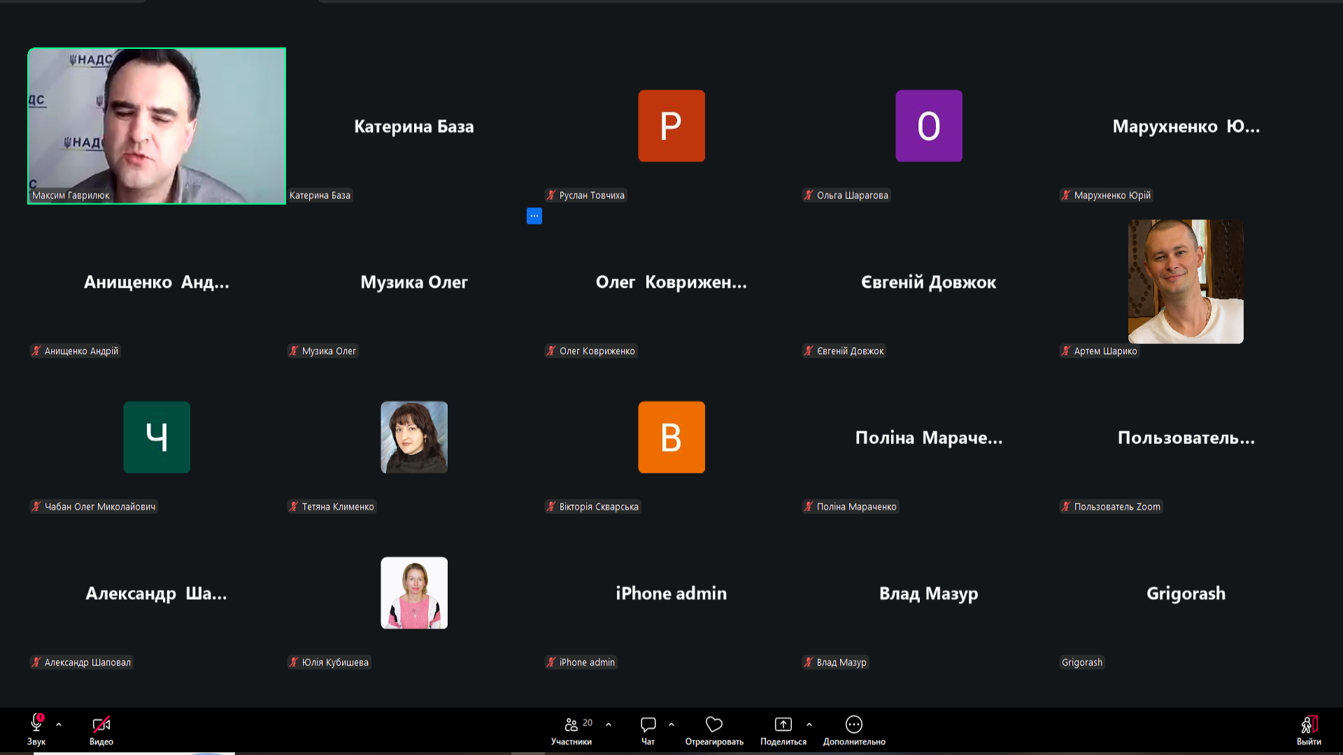The width and height of the screenshot is (1343, 755).
Task: Select the Поліна Мараче... large name tile
Action: (x=929, y=438)
